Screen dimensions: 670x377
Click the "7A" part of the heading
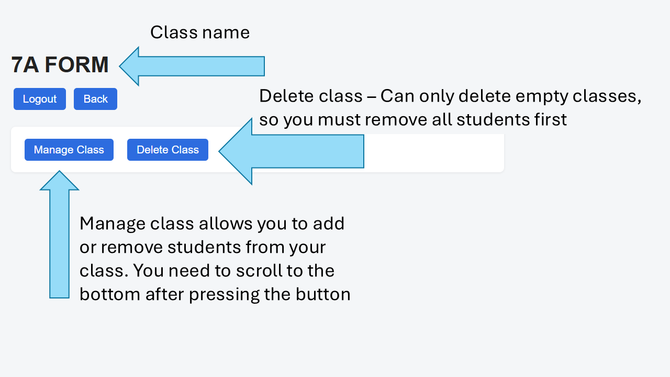[x=25, y=65]
